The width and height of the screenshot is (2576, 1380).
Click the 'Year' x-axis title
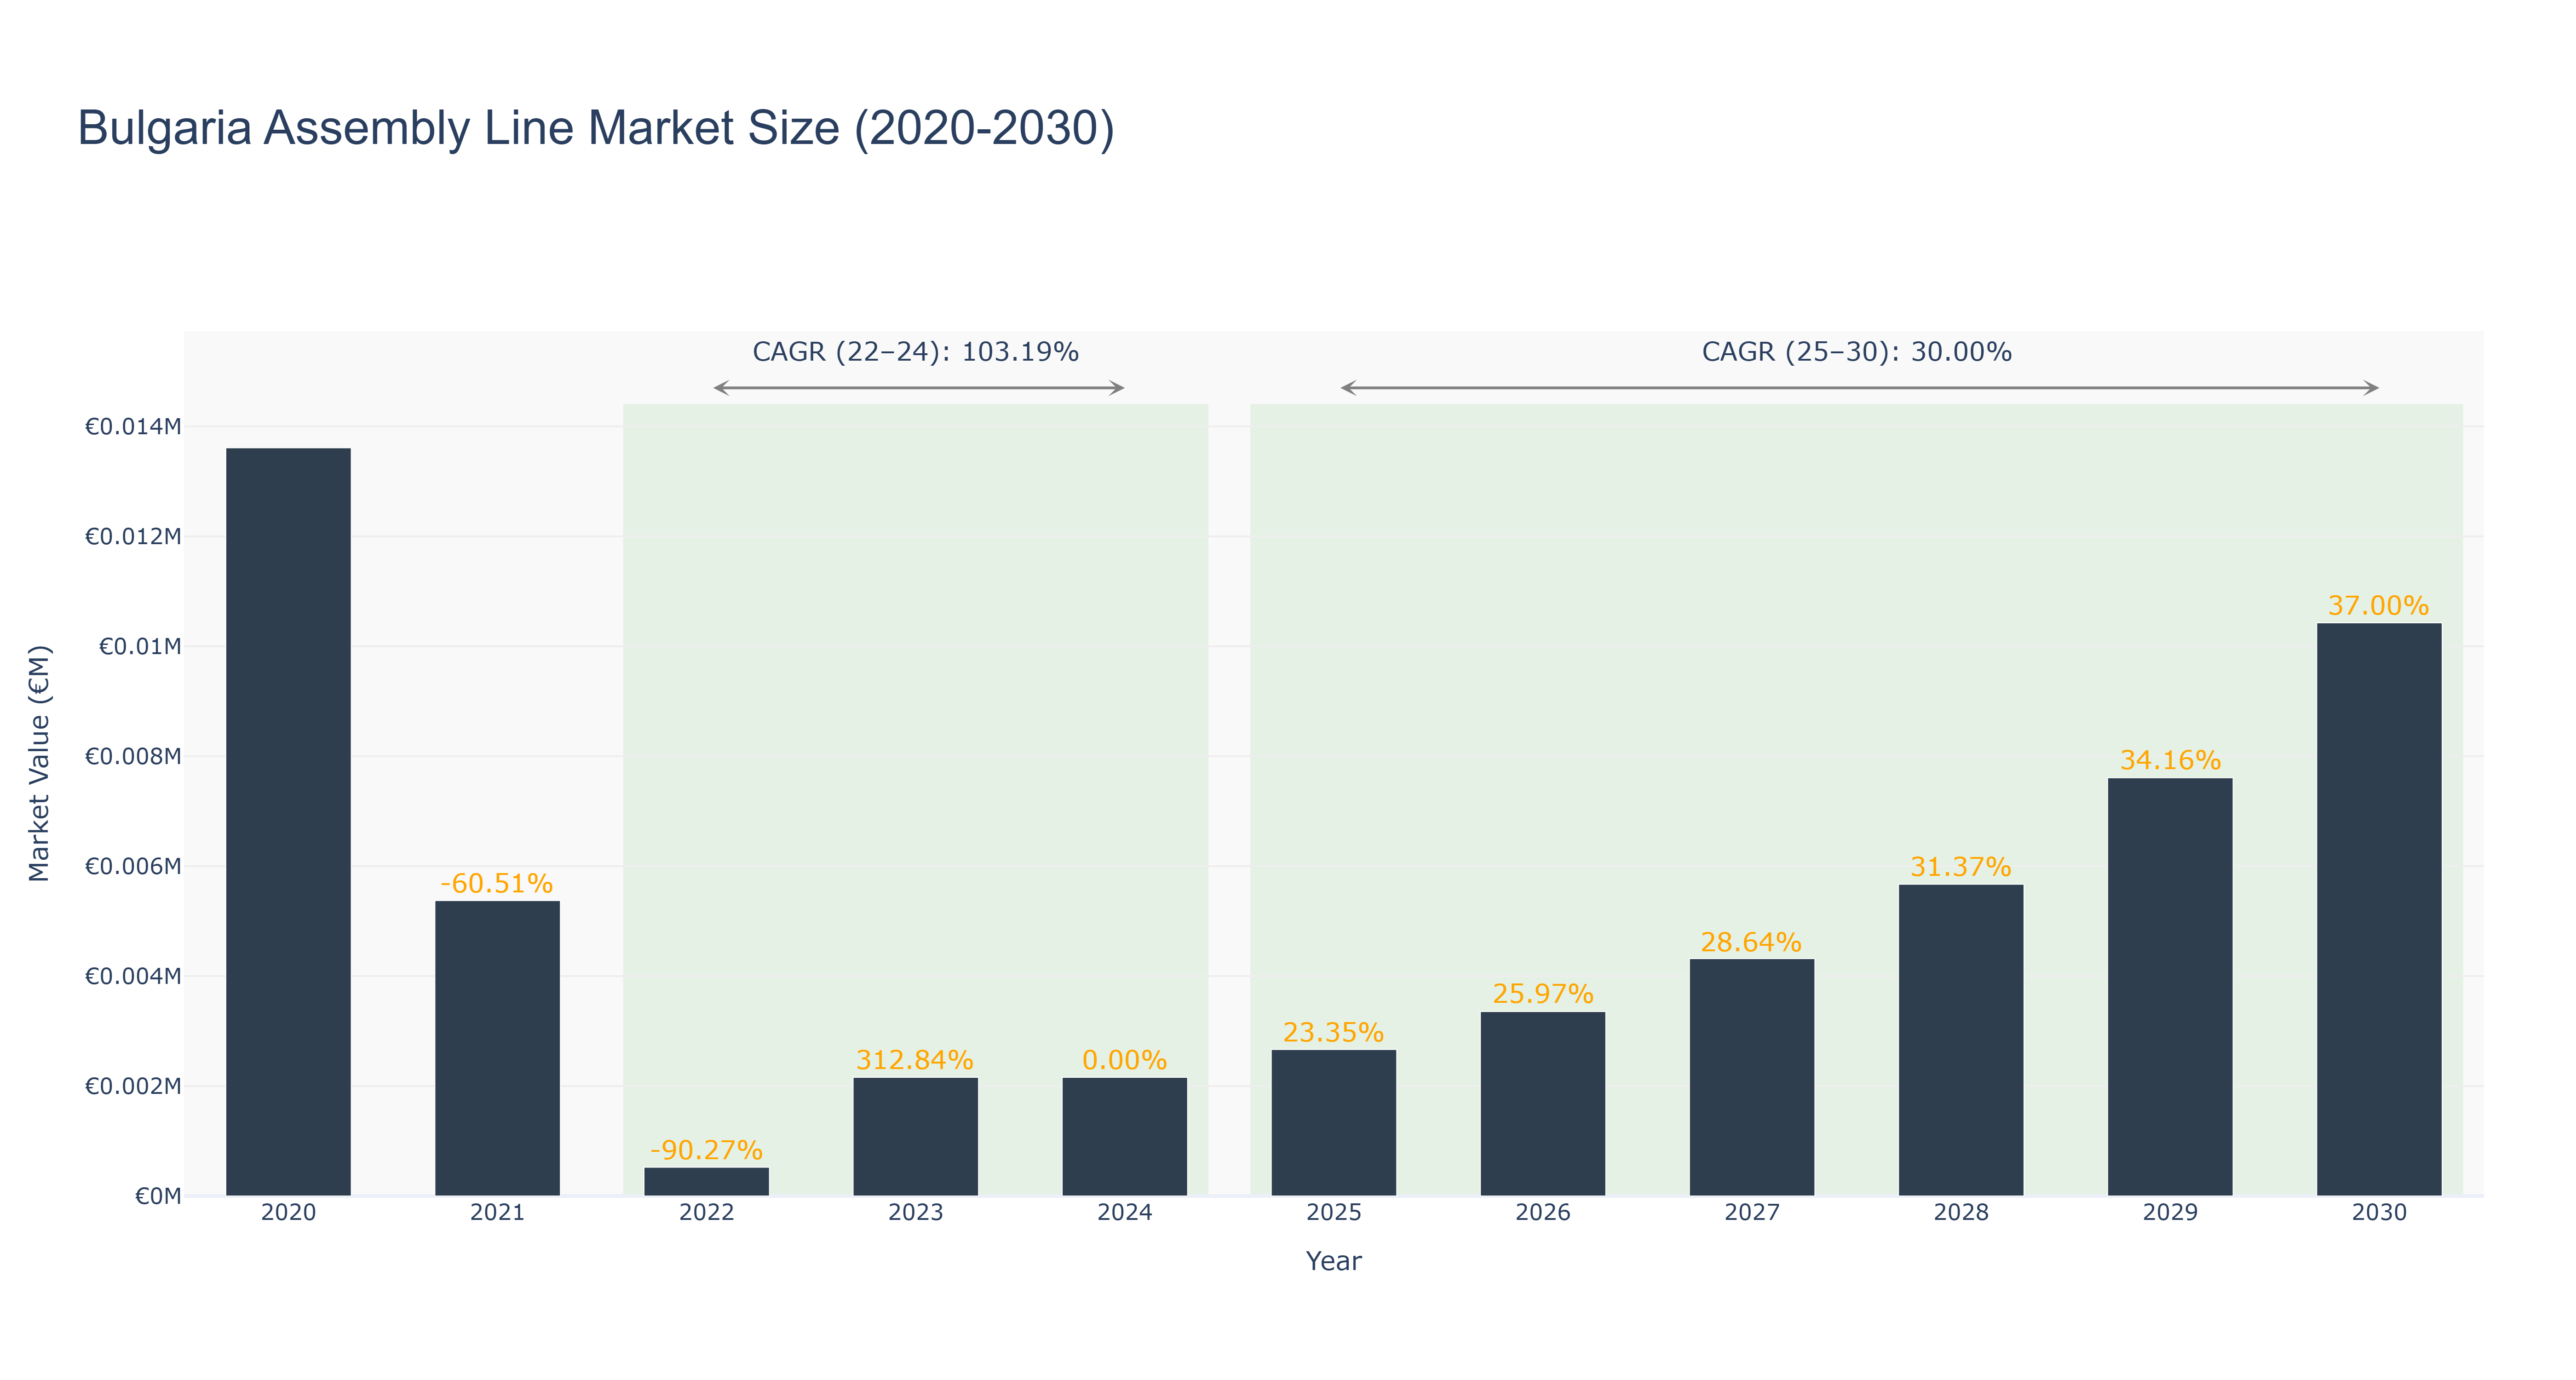1333,1261
